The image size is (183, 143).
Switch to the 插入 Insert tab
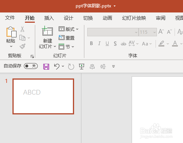[49, 18]
